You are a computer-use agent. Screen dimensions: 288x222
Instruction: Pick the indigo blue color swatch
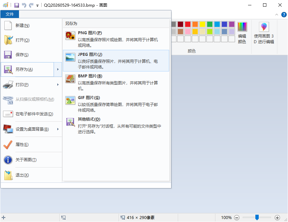(224, 24)
